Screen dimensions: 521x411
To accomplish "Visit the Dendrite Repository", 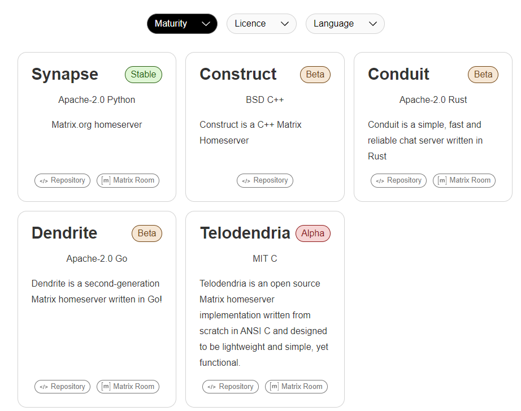I will pyautogui.click(x=62, y=387).
